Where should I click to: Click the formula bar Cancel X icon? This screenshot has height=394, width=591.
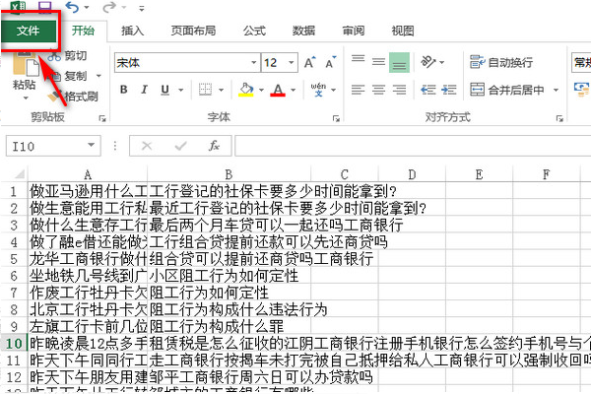tap(147, 146)
